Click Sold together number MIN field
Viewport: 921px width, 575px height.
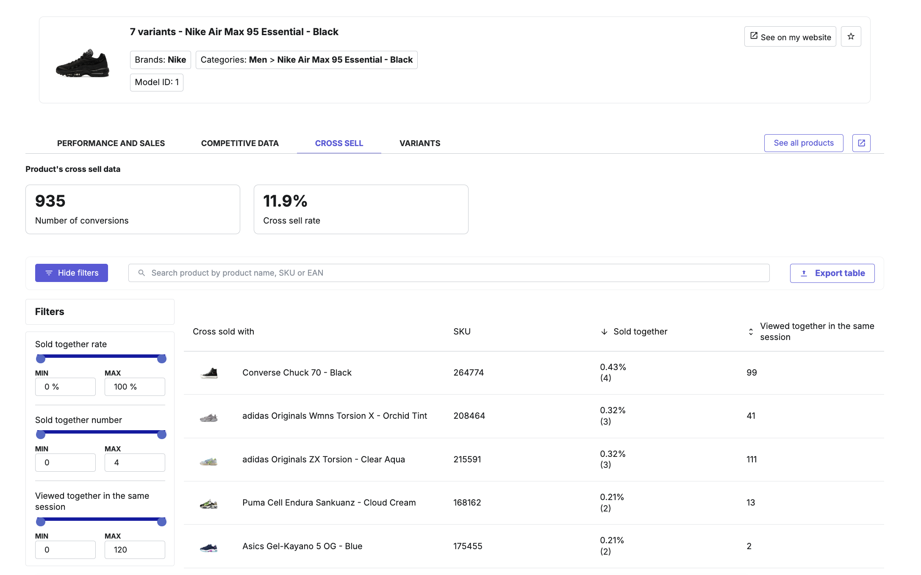[x=65, y=462]
